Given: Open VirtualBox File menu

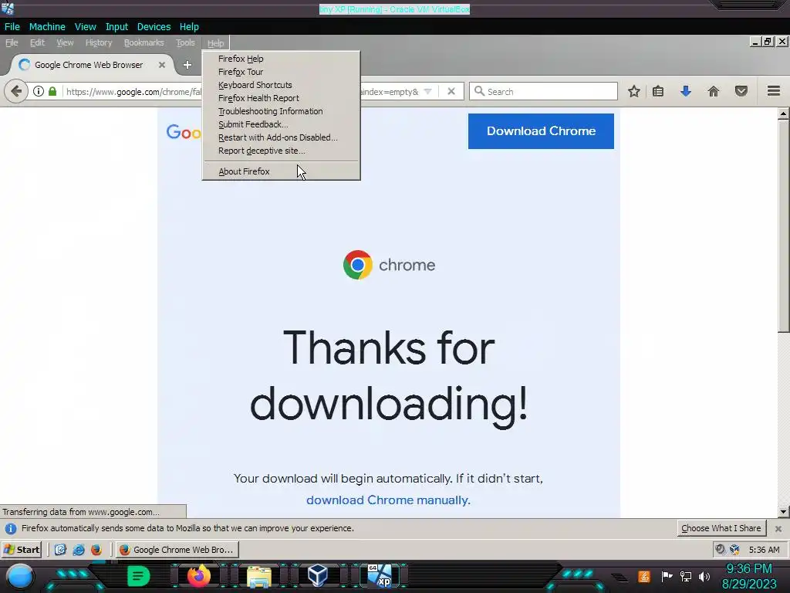Looking at the screenshot, I should click(x=12, y=27).
